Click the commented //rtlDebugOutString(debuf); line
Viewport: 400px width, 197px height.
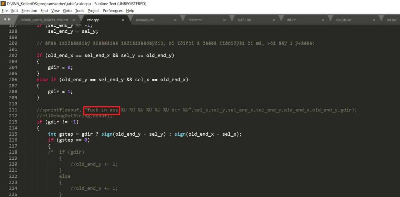click(74, 116)
